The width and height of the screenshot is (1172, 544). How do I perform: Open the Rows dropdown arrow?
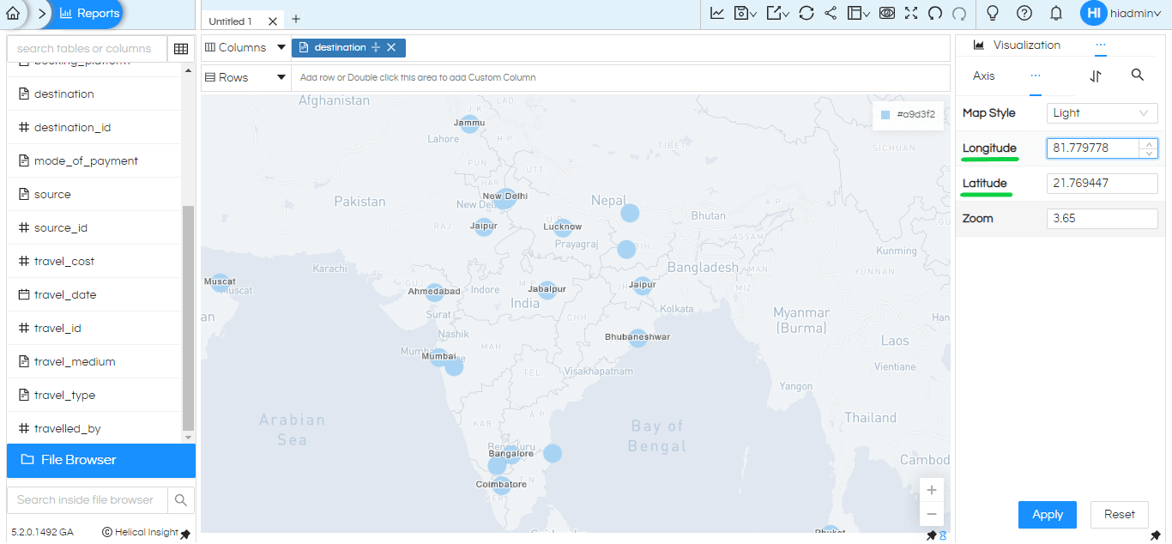(281, 77)
